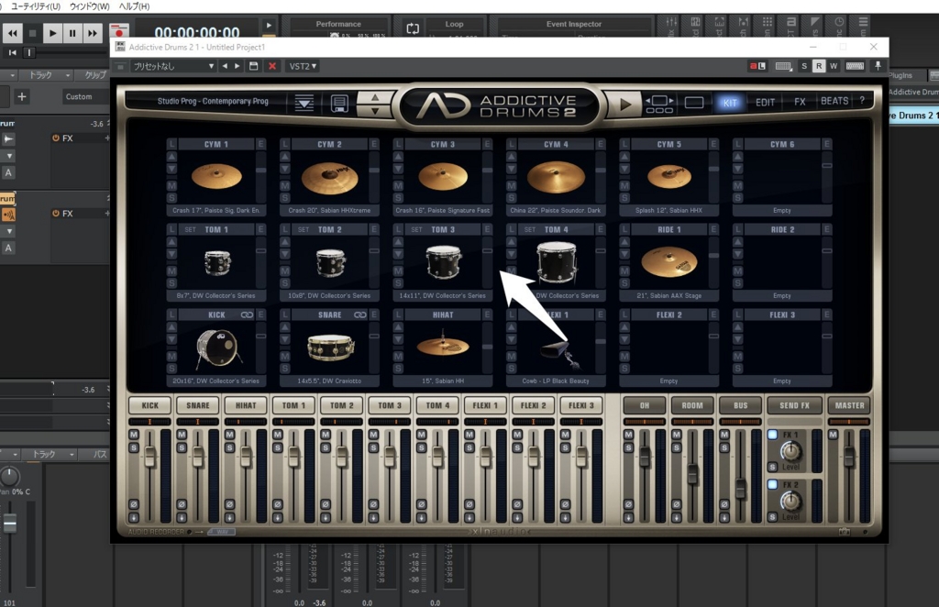Save preset with the floppy disk icon
939x607 pixels.
[254, 66]
